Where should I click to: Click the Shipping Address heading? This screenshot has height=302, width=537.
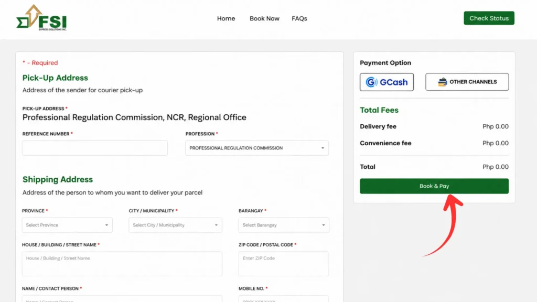click(x=58, y=179)
